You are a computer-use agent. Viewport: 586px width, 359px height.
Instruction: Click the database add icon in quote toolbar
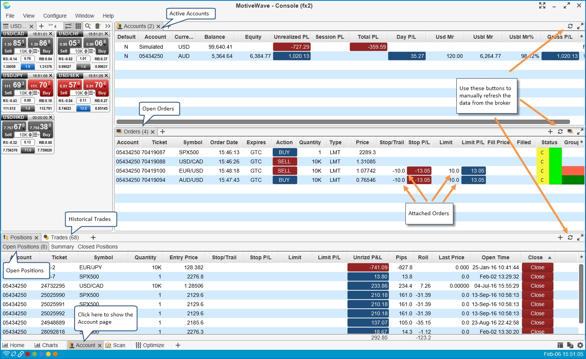point(98,26)
